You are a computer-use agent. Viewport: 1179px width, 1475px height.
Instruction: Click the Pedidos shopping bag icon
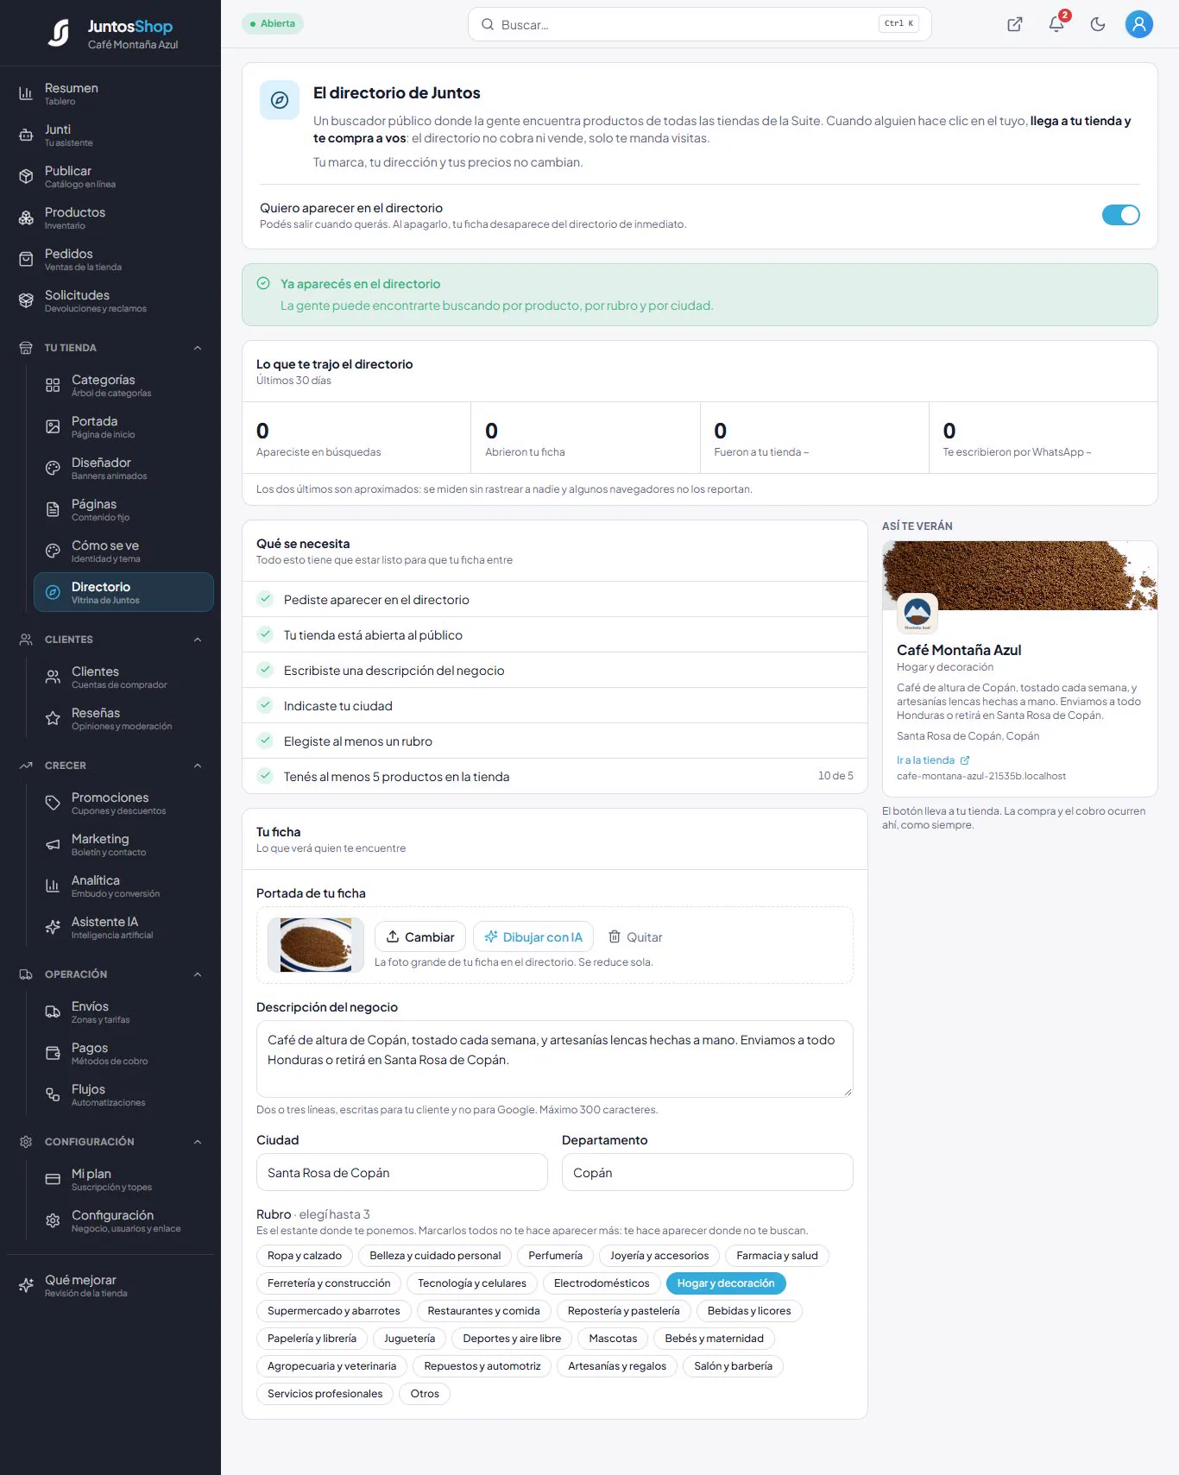click(26, 259)
